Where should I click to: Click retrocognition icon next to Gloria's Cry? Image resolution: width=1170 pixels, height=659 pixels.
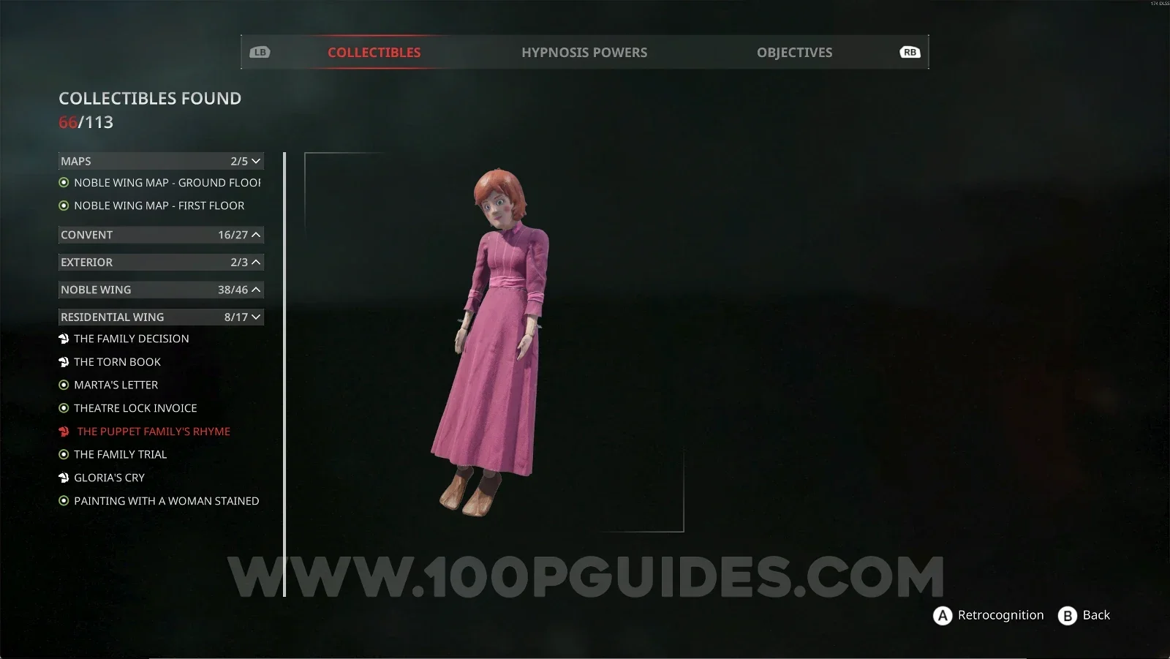tap(64, 478)
